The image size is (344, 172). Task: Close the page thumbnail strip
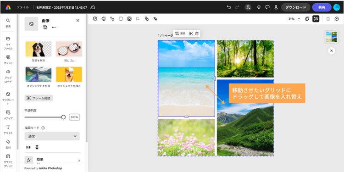coord(332,51)
